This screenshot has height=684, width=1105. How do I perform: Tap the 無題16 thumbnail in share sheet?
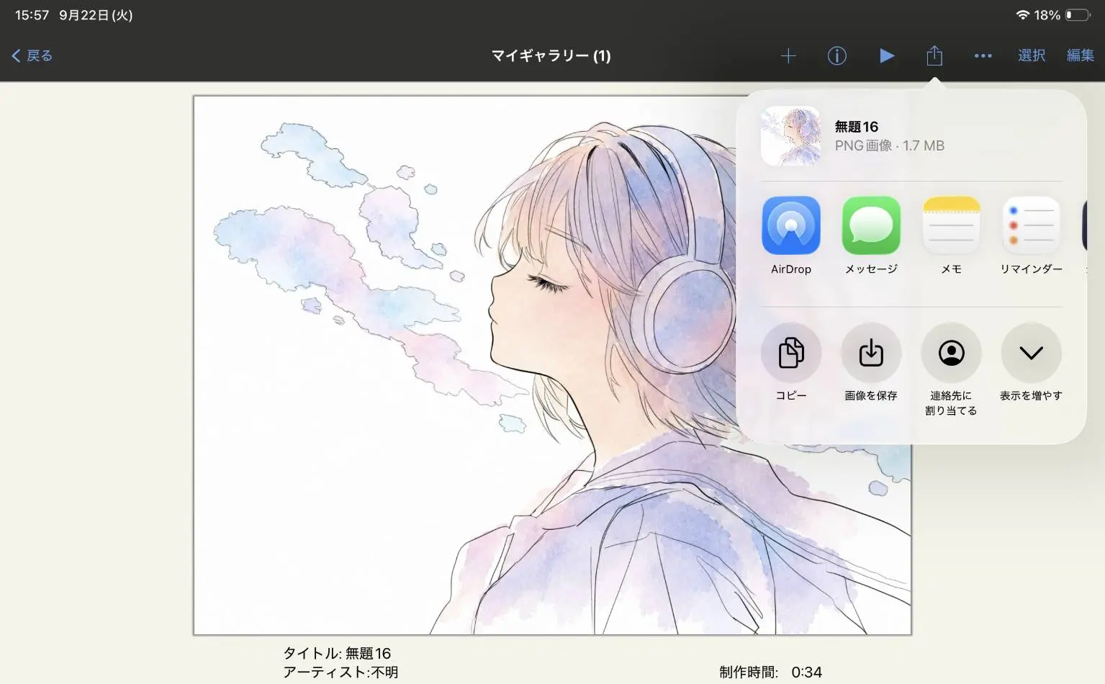coord(791,136)
